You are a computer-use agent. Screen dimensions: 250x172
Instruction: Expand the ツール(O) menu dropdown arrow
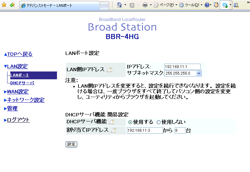tap(201, 5)
